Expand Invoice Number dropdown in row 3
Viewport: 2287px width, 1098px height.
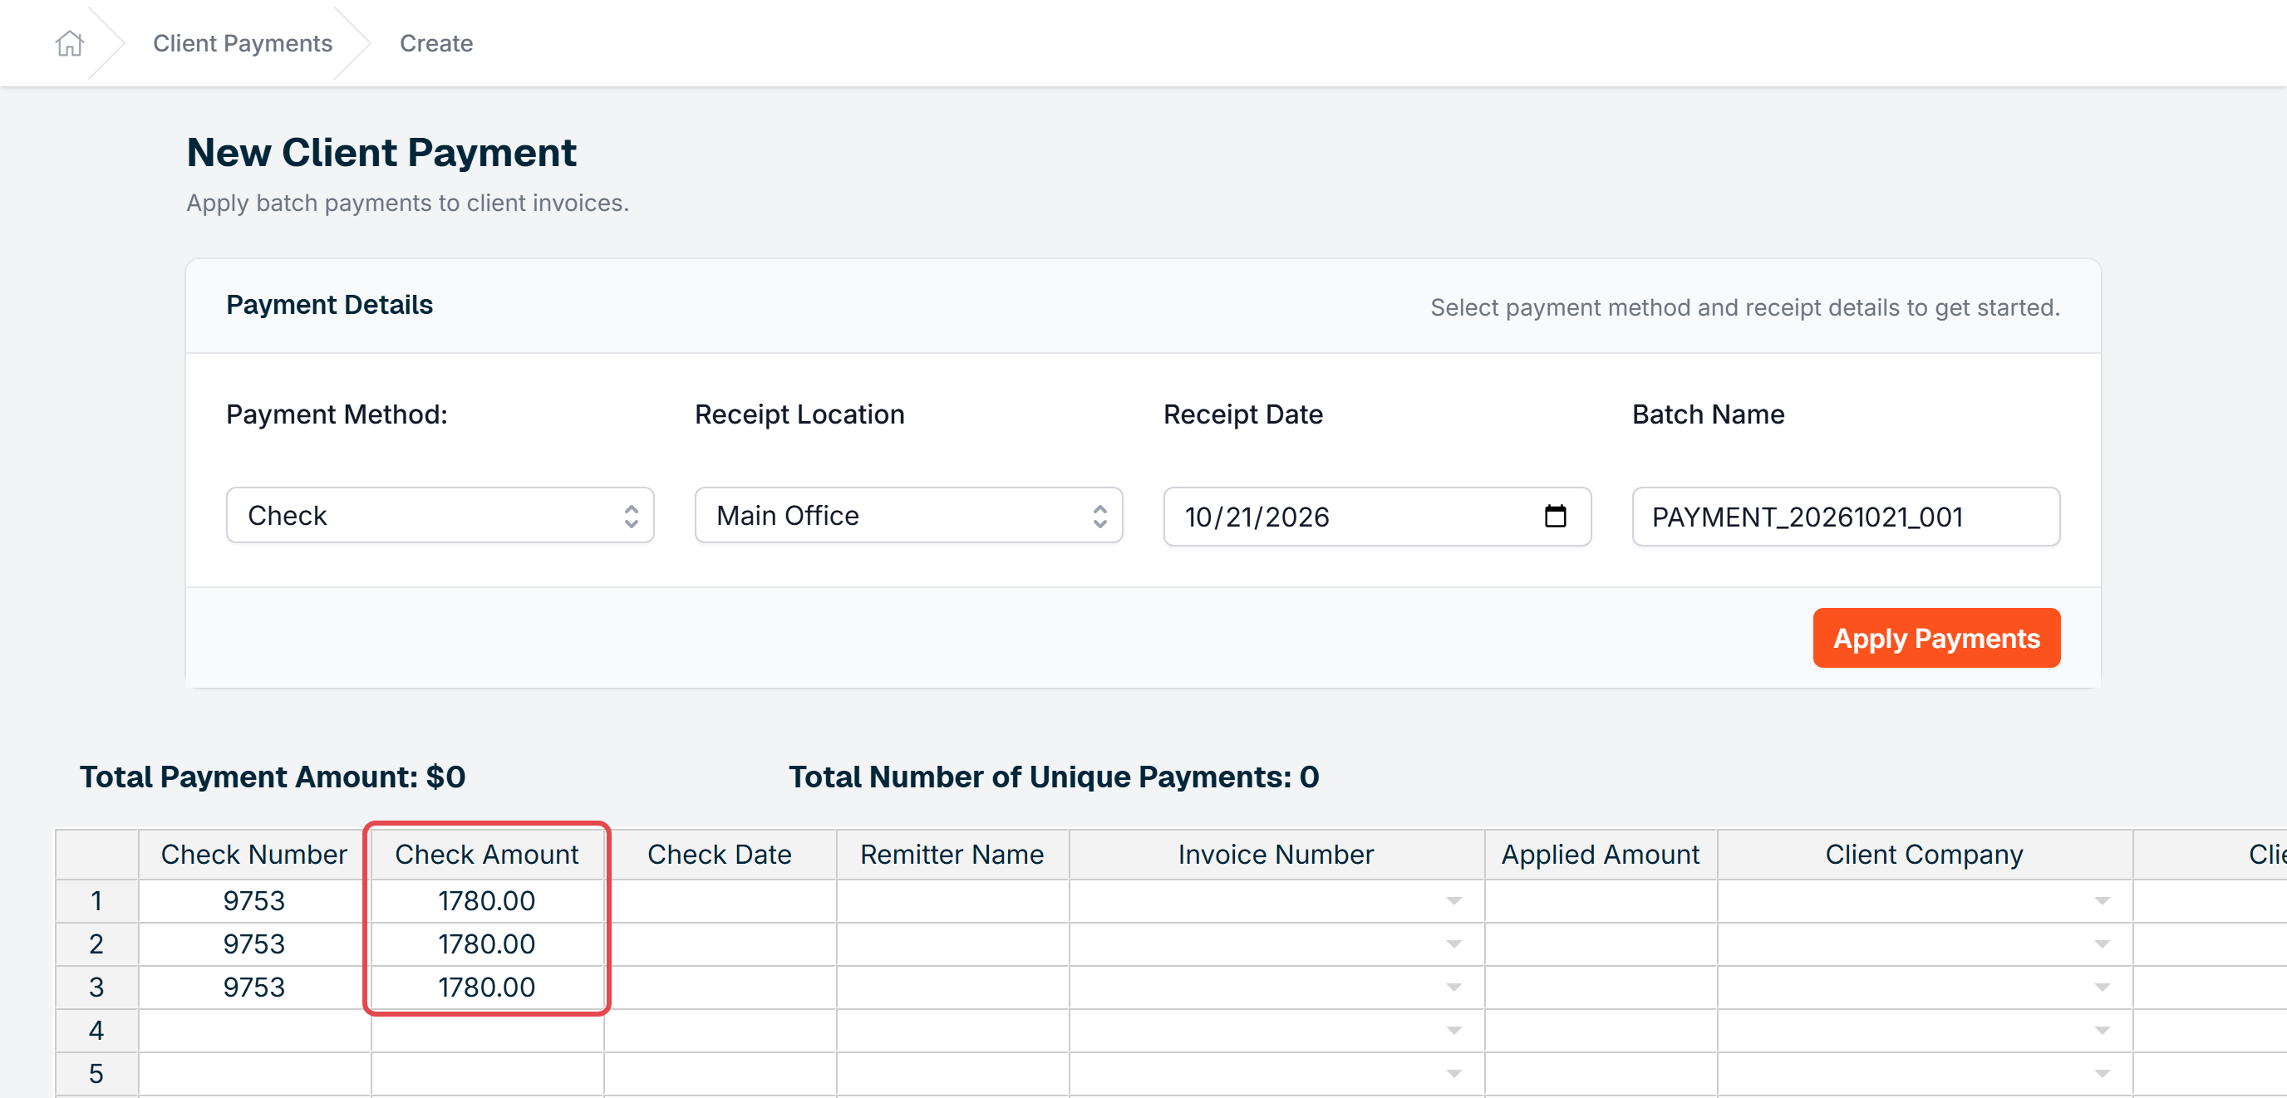(x=1453, y=987)
